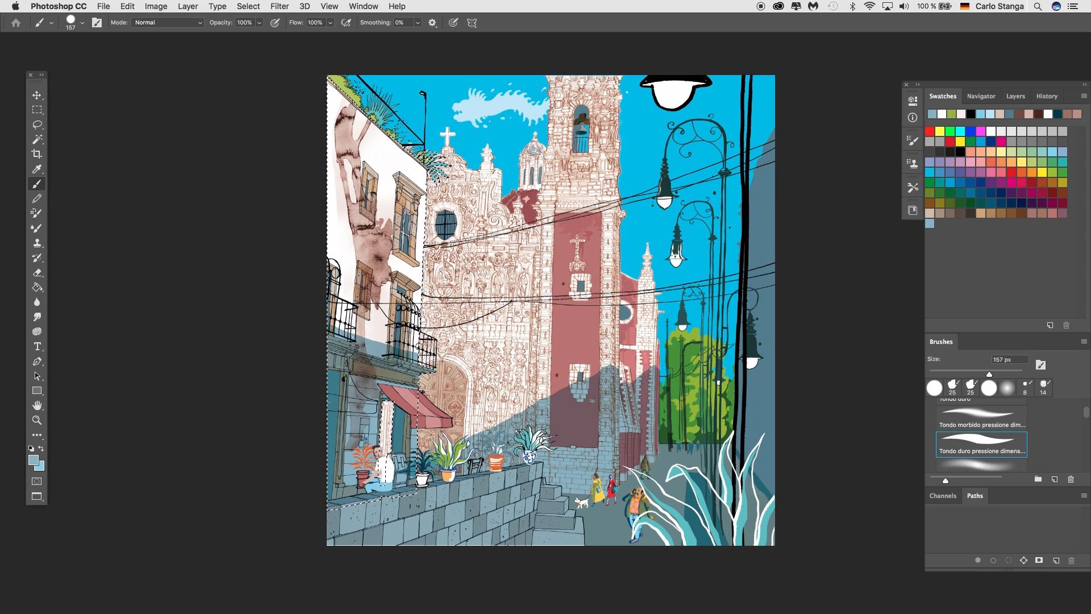Create new brush group folder
The image size is (1091, 614).
[x=1038, y=479]
